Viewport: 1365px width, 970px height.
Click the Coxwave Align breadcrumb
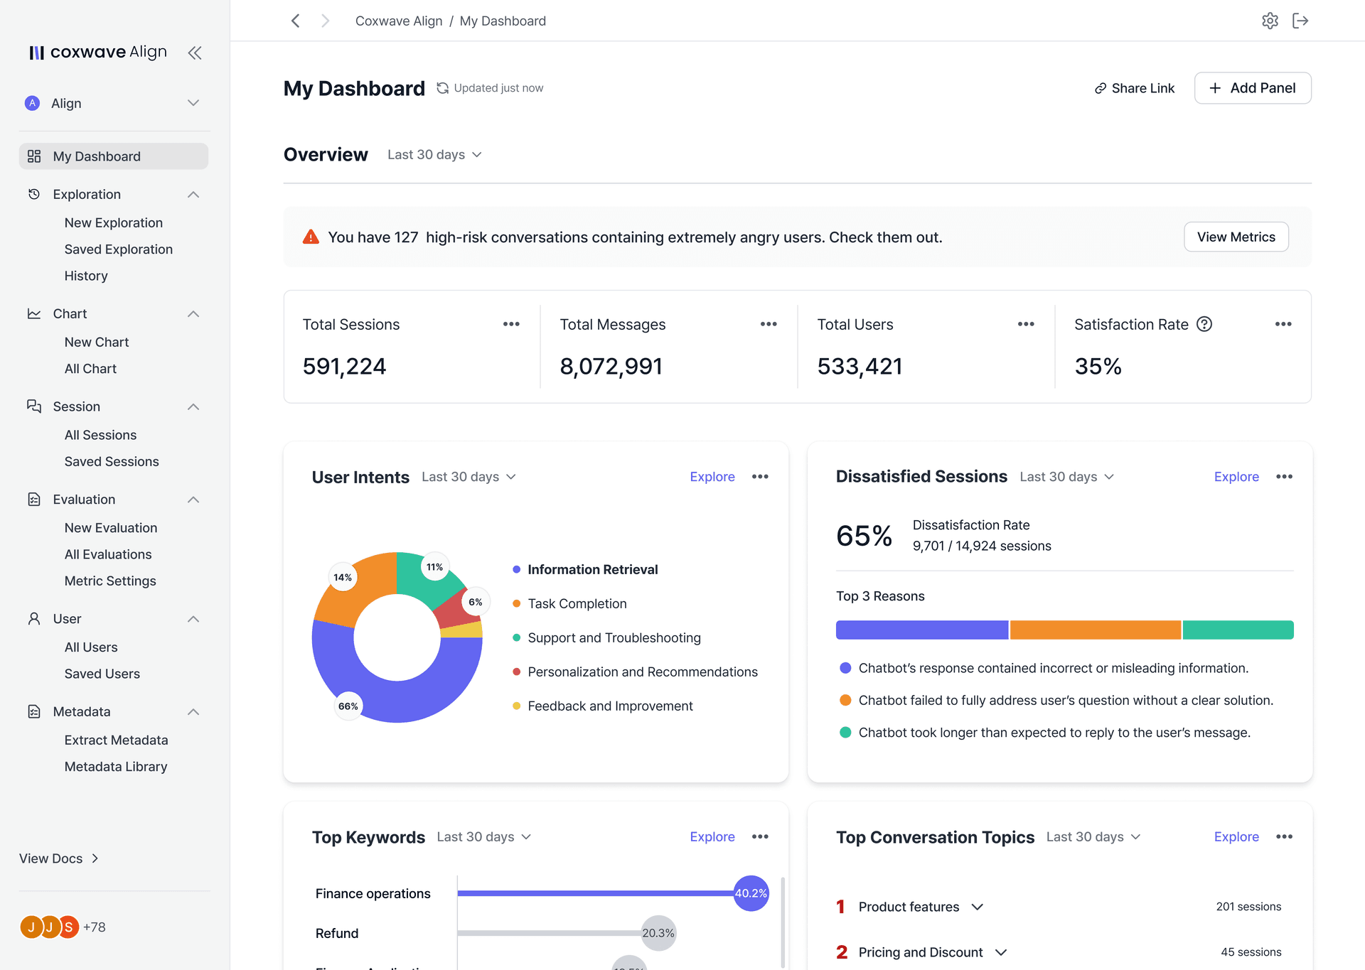pyautogui.click(x=398, y=21)
